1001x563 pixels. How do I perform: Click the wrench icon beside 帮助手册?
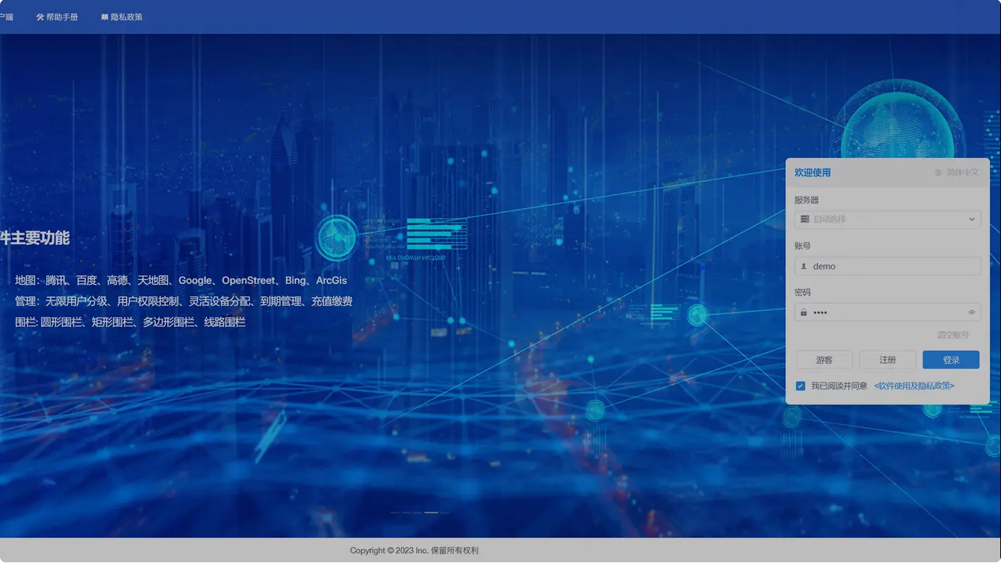(x=40, y=17)
